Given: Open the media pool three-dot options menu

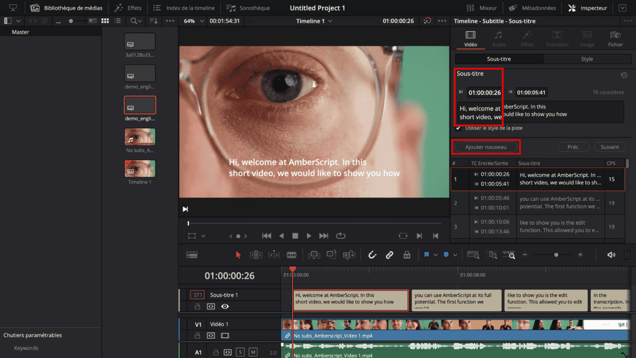Looking at the screenshot, I should pos(171,21).
